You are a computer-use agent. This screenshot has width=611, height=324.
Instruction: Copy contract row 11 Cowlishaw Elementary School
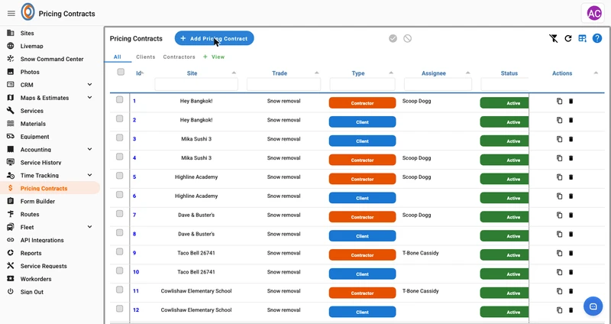click(560, 291)
